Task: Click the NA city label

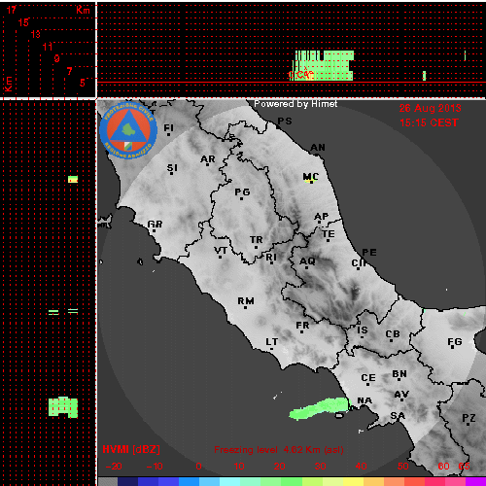Action: click(364, 400)
